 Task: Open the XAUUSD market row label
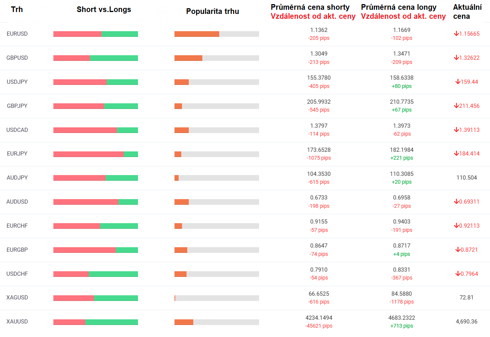click(x=17, y=322)
